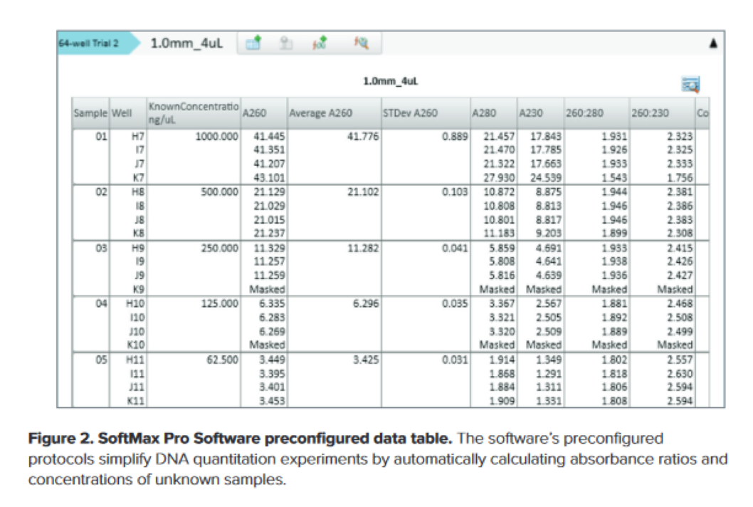The width and height of the screenshot is (753, 507).
Task: Select the 1000.000 known concentration cell
Action: [216, 135]
